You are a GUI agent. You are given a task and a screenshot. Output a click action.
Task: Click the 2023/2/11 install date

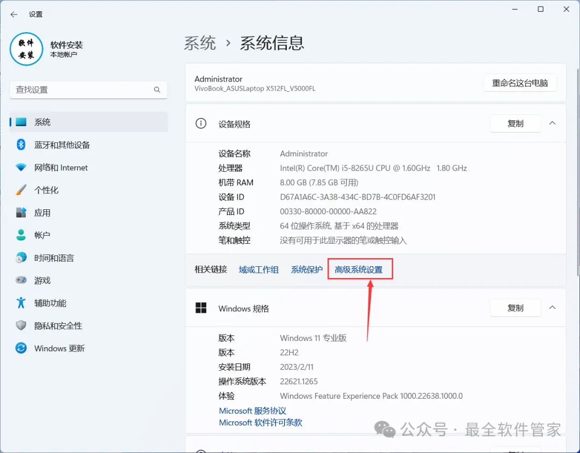coord(296,367)
